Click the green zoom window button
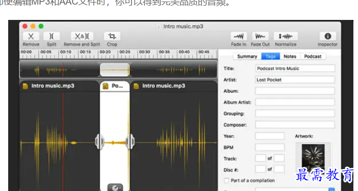358x191 pixels. pyautogui.click(x=41, y=26)
